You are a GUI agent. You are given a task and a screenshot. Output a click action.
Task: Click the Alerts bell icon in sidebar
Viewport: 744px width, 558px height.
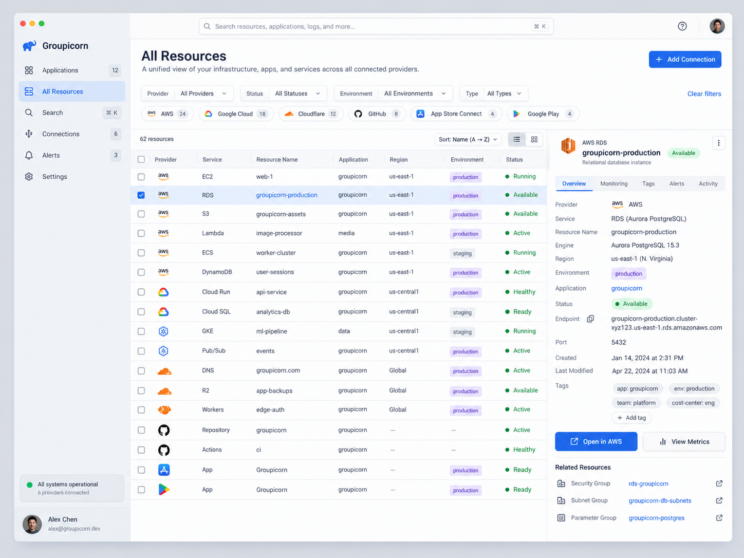click(29, 155)
